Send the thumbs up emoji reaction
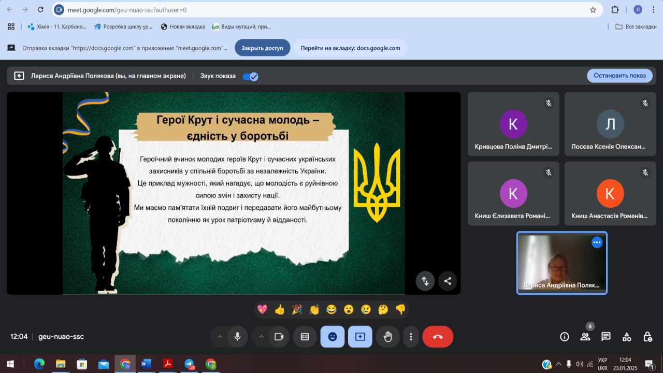The width and height of the screenshot is (663, 373). click(x=280, y=310)
